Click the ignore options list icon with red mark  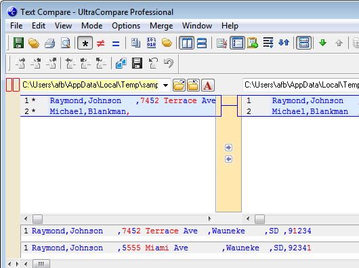click(x=221, y=43)
